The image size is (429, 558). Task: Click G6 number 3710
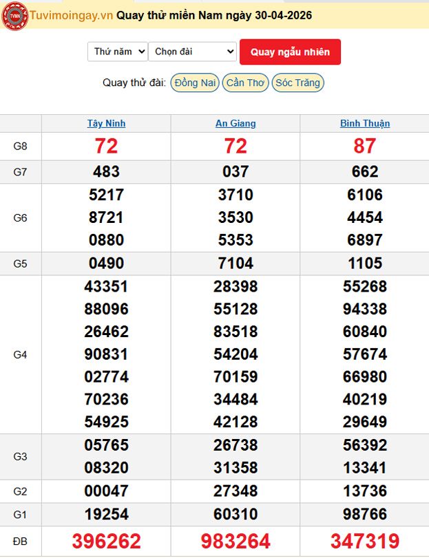[236, 195]
